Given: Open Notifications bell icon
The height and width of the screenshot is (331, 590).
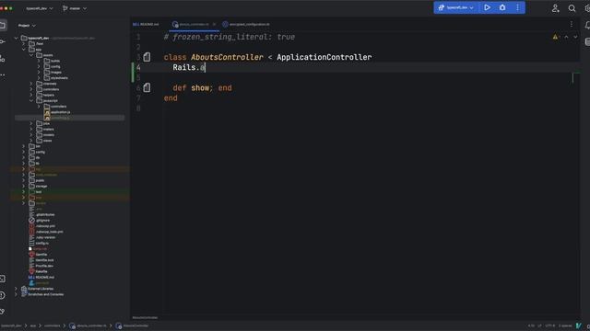Looking at the screenshot, I should click(587, 25).
